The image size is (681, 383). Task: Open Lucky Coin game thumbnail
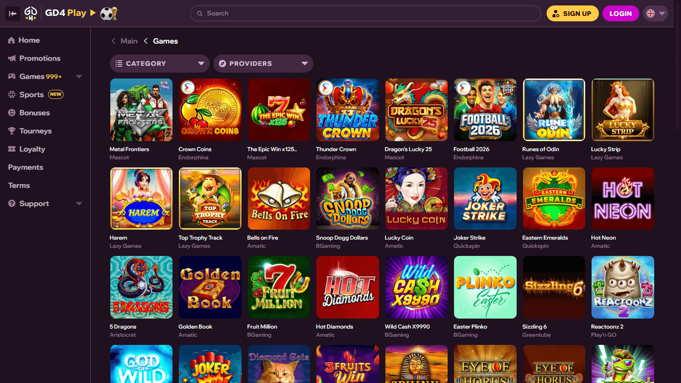point(416,198)
